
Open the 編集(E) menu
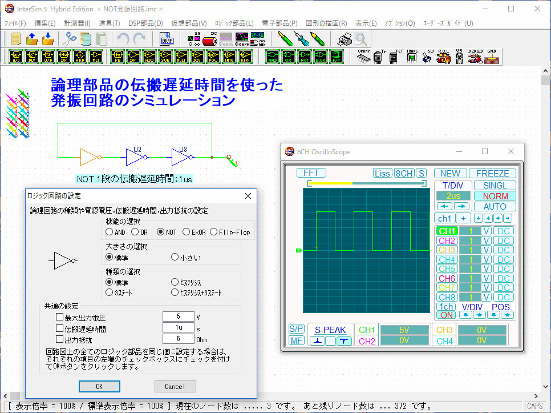(45, 23)
